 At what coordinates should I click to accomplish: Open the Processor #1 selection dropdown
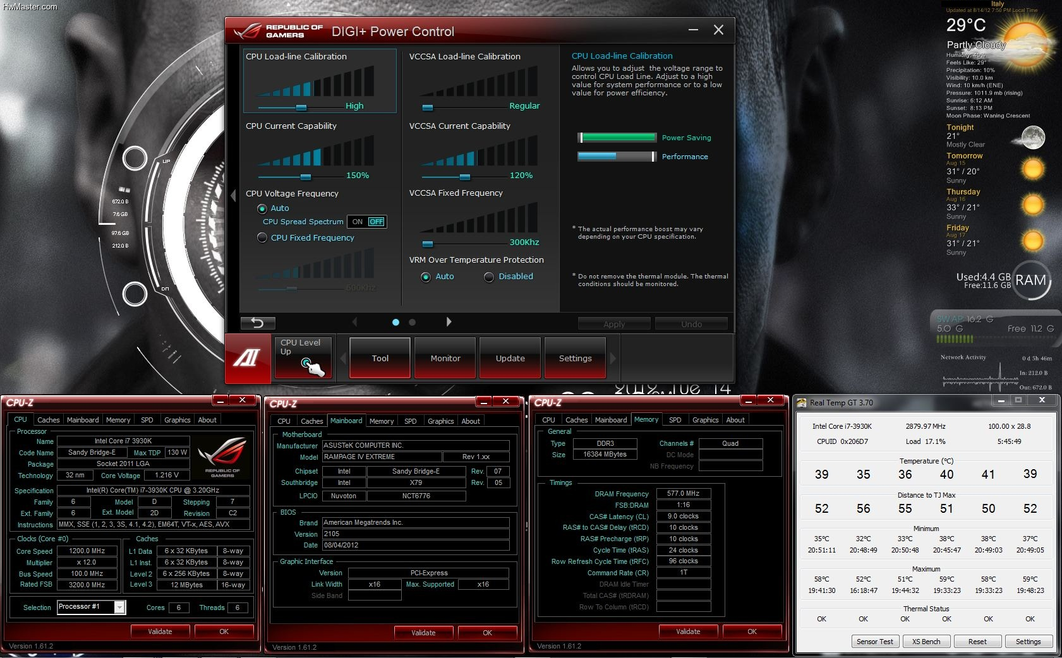pyautogui.click(x=119, y=607)
